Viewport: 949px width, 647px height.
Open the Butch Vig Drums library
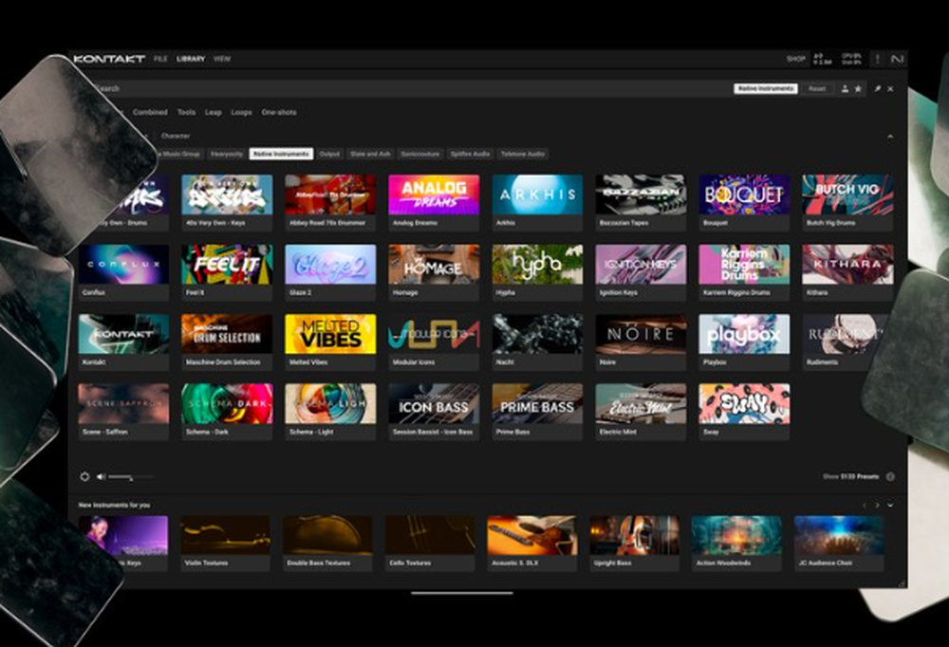pos(847,202)
